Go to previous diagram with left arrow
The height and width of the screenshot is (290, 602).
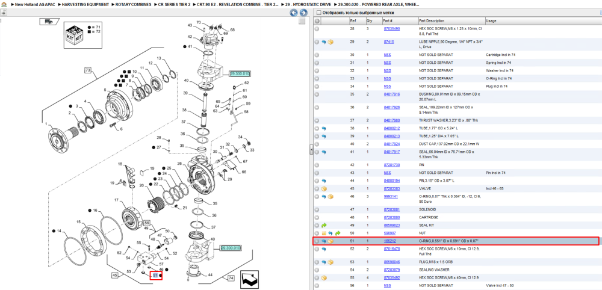tap(293, 13)
